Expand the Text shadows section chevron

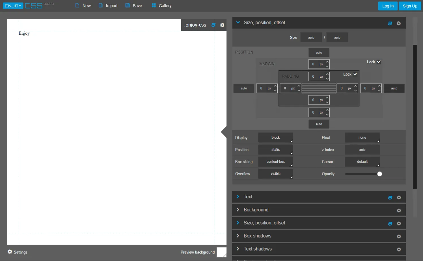coord(238,249)
